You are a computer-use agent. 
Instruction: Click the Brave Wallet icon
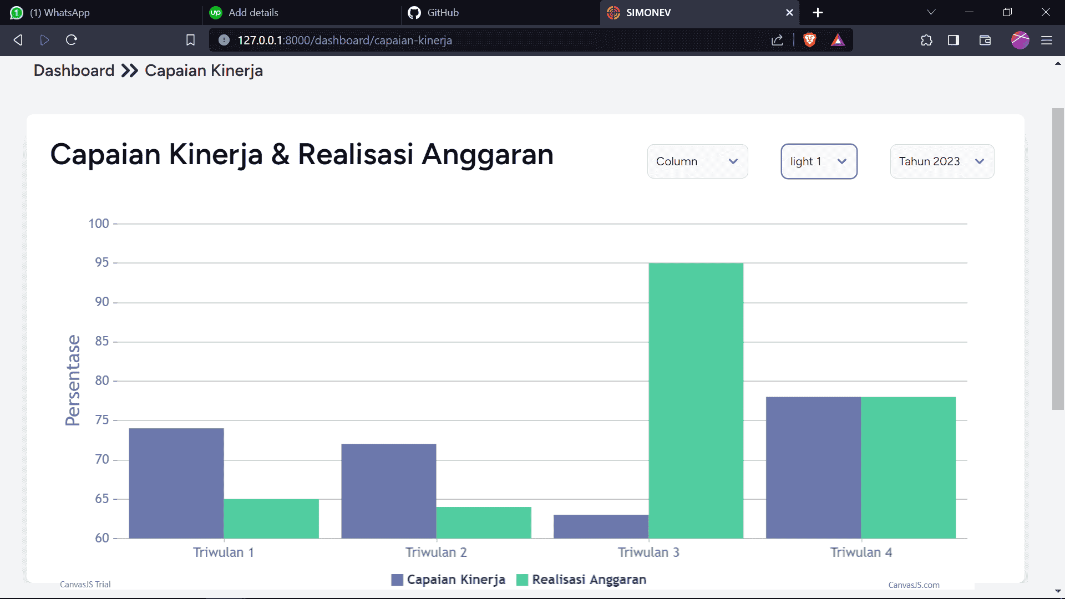tap(985, 40)
